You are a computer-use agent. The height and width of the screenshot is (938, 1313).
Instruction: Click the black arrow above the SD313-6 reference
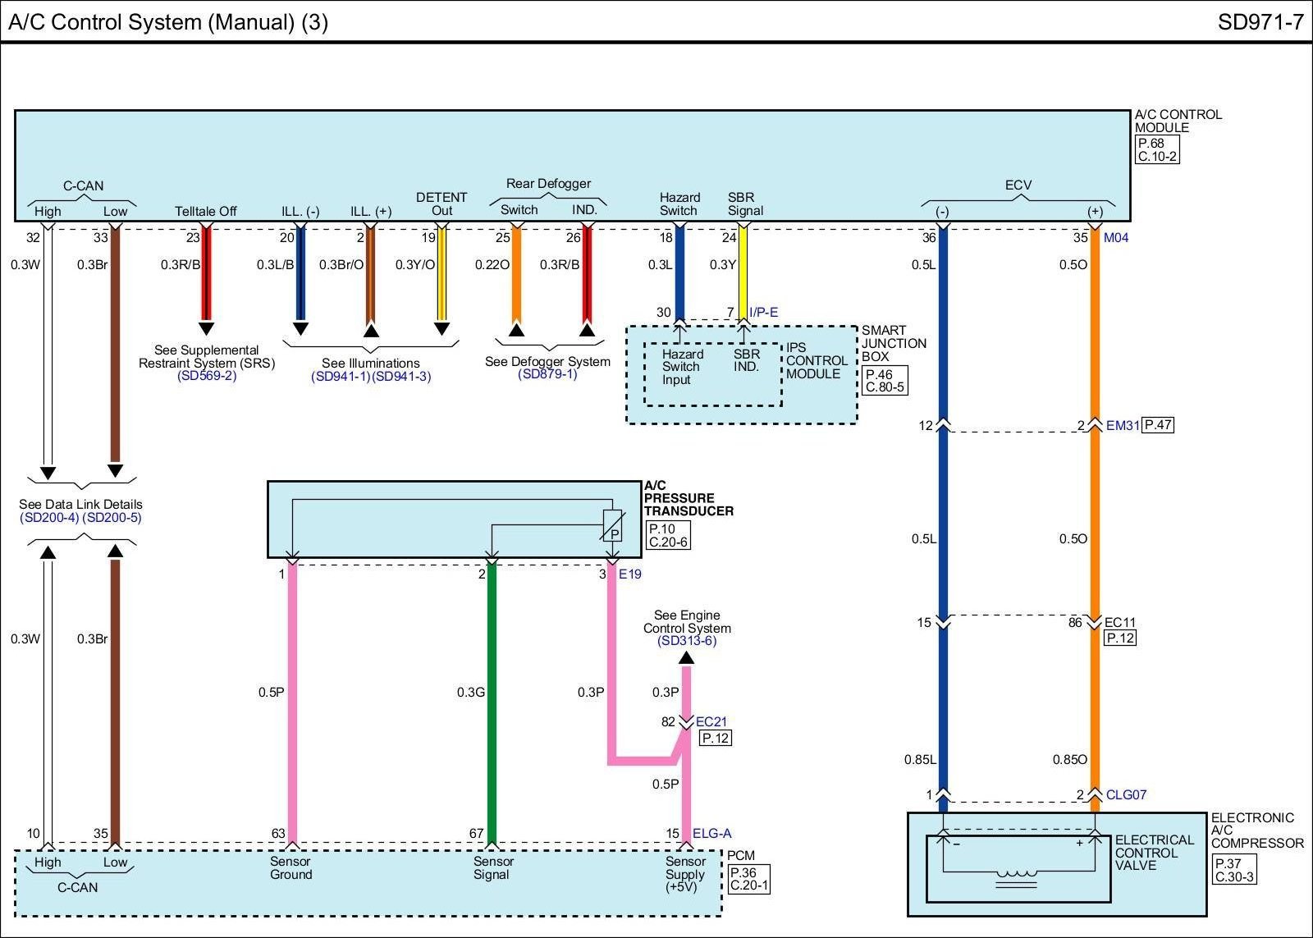pos(687,657)
